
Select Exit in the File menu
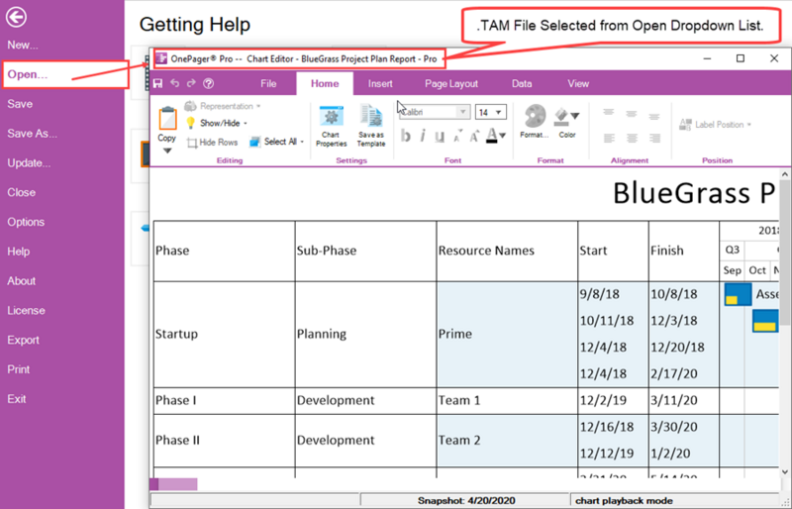pyautogui.click(x=17, y=399)
